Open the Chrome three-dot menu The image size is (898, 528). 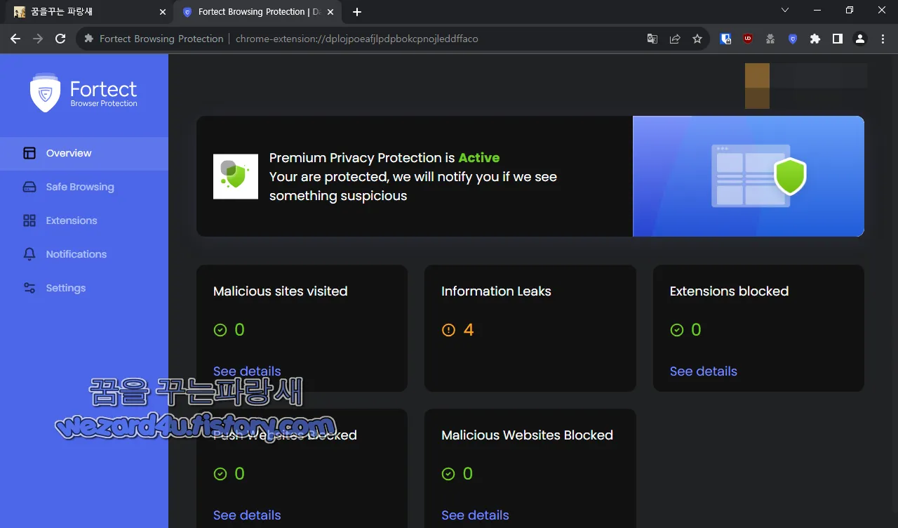click(883, 39)
